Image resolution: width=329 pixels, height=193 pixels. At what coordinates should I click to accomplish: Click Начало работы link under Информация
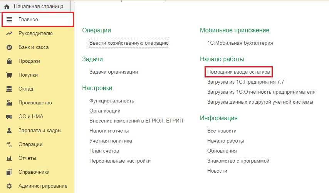[225, 141]
